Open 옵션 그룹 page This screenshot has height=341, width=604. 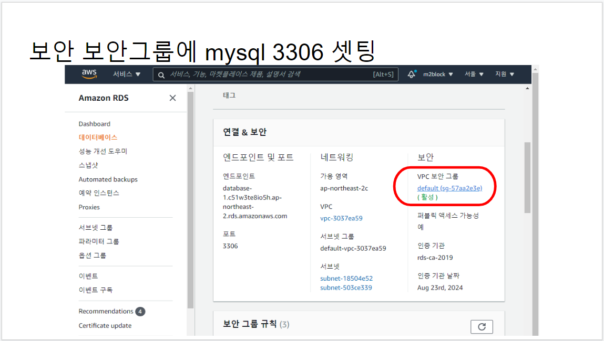coord(93,255)
